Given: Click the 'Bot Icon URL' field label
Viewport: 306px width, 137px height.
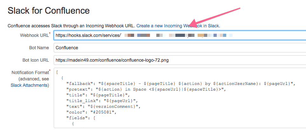Looking at the screenshot, I should click(36, 60).
